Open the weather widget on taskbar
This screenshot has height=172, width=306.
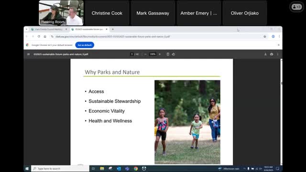(x=229, y=169)
